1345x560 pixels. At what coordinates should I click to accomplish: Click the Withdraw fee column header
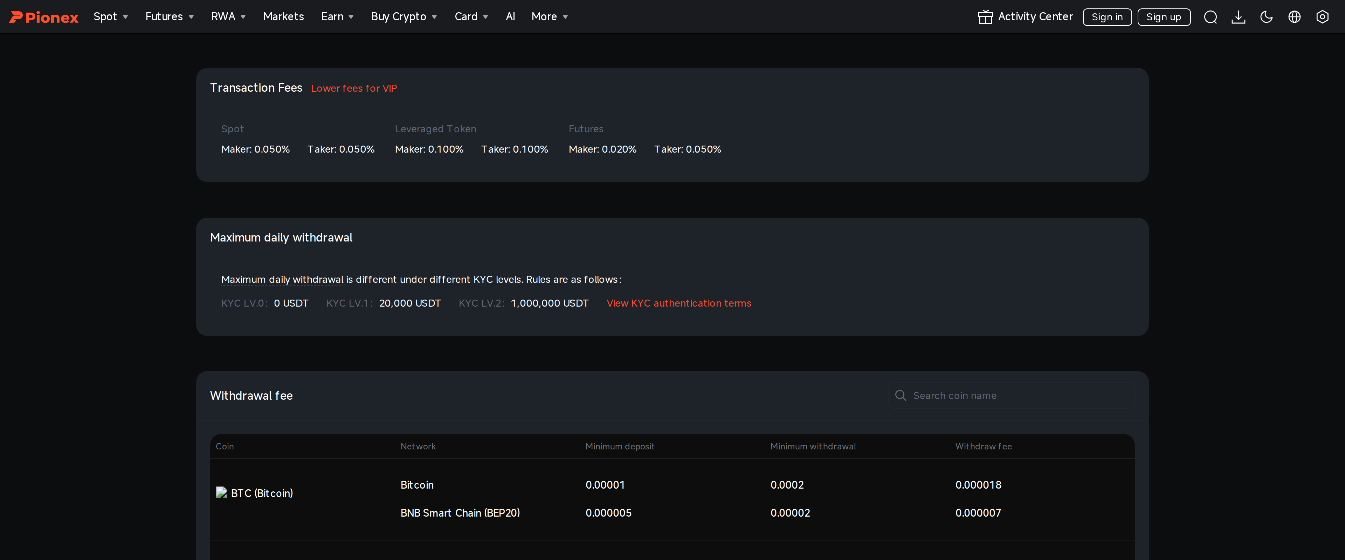click(x=983, y=446)
